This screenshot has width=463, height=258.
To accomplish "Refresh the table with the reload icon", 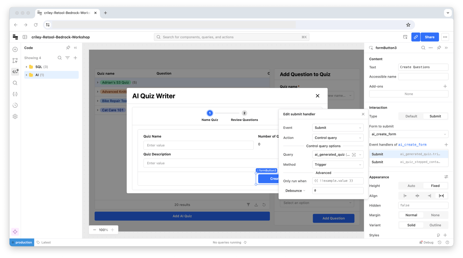I will (x=264, y=205).
